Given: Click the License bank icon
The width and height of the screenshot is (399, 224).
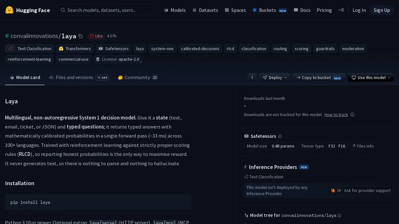Looking at the screenshot, I should coord(98,60).
